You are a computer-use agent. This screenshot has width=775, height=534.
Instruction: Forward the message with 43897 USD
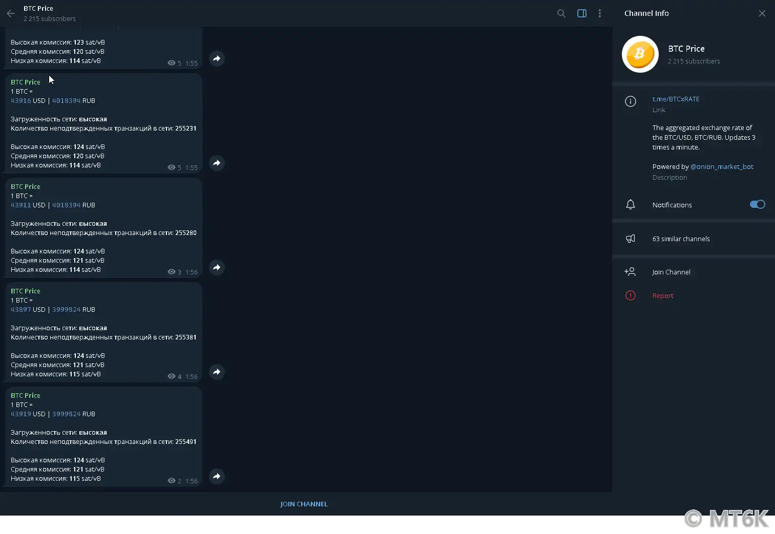point(217,372)
